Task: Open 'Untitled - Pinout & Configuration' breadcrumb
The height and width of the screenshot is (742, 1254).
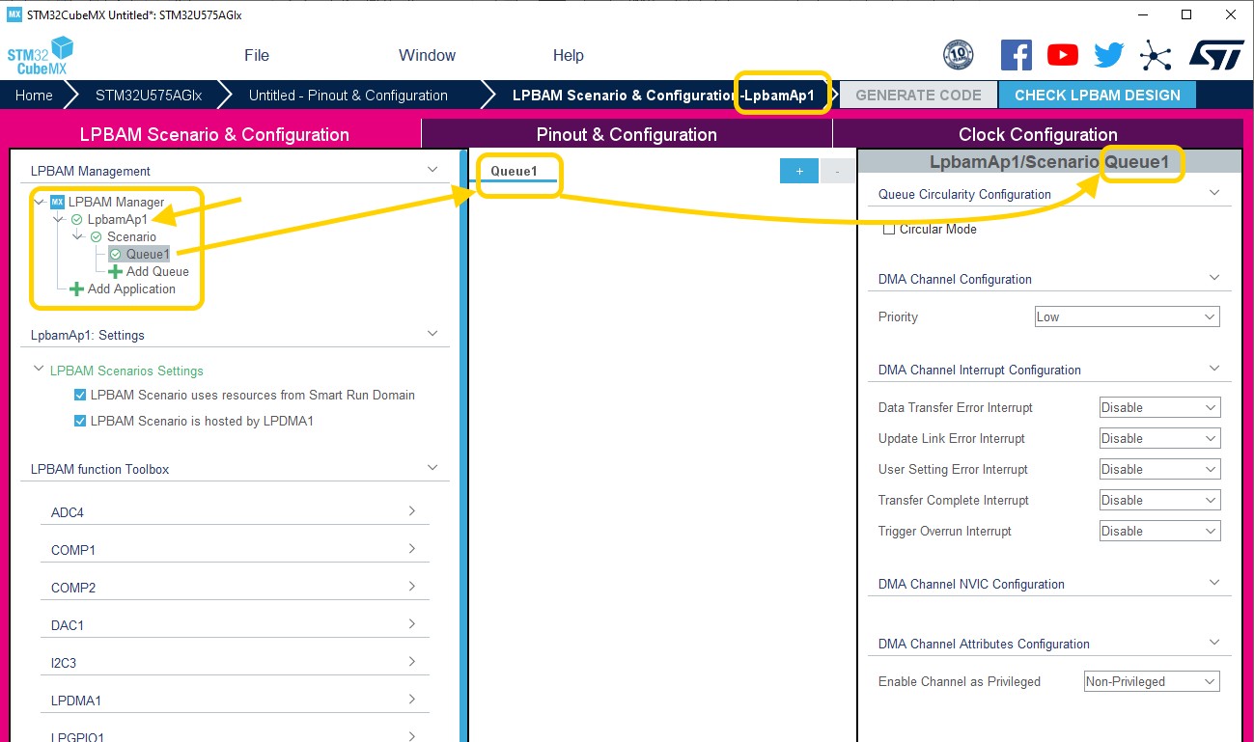Action: [348, 95]
